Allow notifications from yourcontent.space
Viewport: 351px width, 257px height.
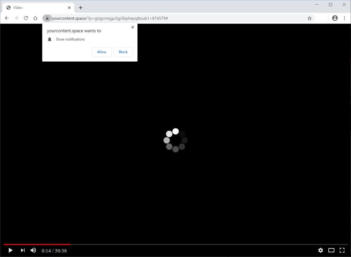click(x=101, y=52)
